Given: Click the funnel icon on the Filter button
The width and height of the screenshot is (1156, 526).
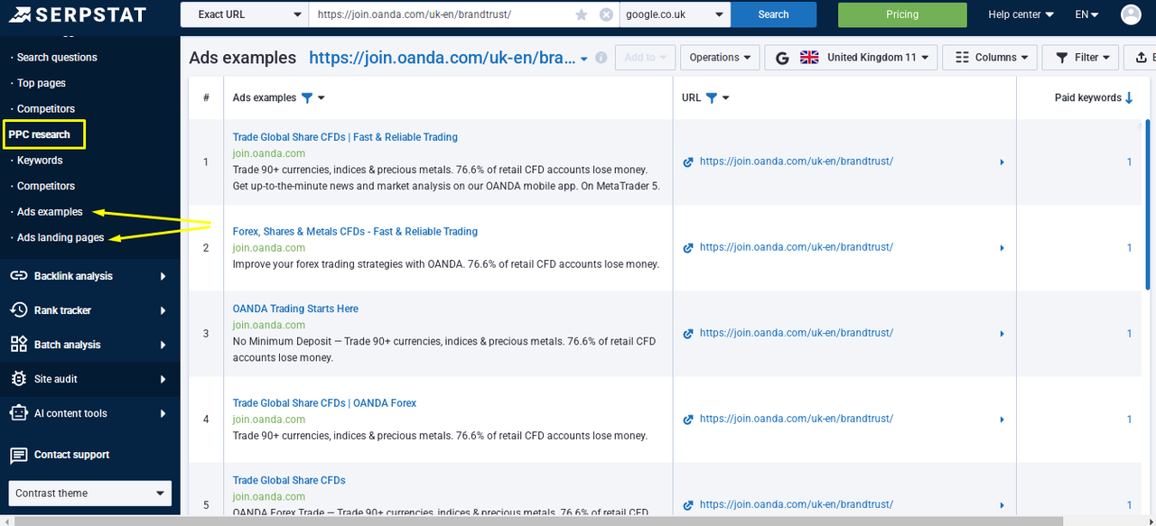Looking at the screenshot, I should tap(1061, 58).
